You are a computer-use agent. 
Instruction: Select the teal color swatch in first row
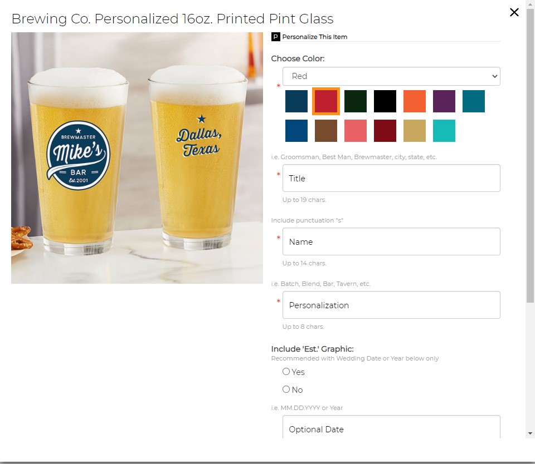pos(474,101)
